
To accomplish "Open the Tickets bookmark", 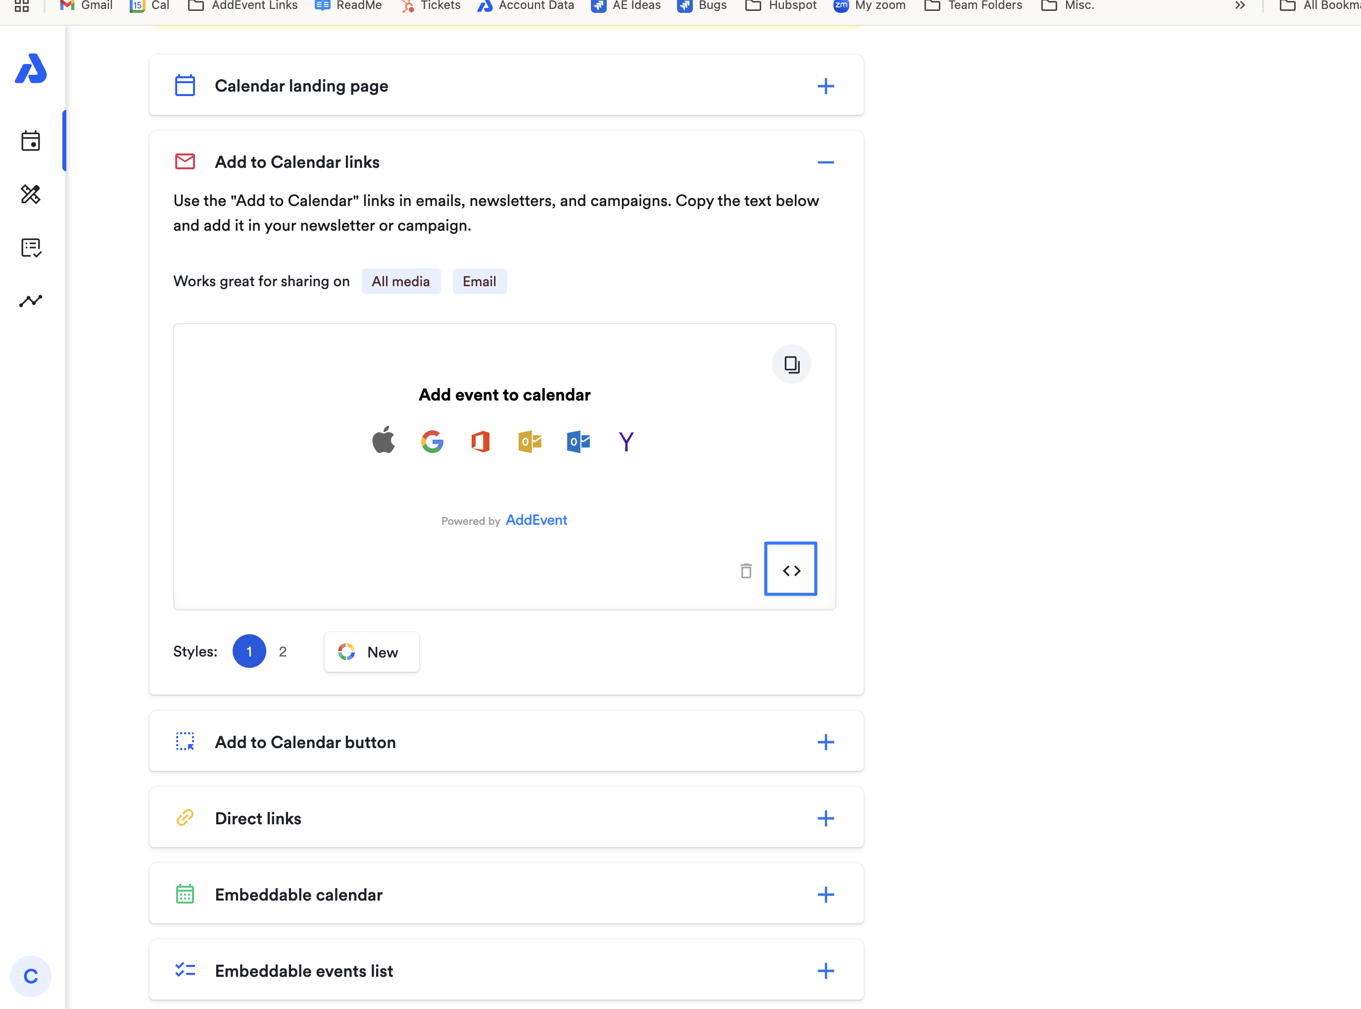I will (431, 5).
